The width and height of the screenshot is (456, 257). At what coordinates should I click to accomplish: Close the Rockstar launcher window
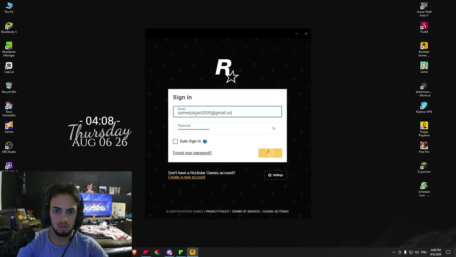pos(306,34)
